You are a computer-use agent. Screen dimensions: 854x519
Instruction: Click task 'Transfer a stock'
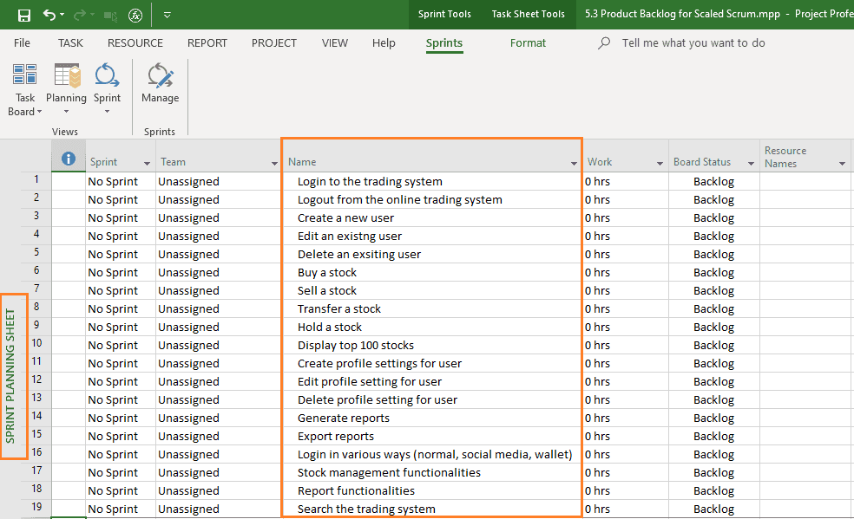[338, 308]
